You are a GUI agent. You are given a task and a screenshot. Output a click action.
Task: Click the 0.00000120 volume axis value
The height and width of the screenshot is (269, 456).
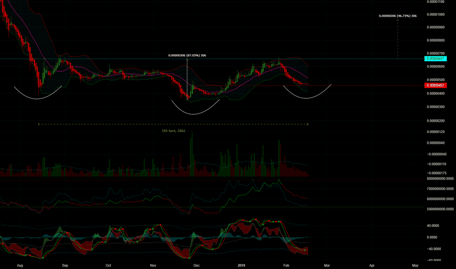(x=435, y=132)
